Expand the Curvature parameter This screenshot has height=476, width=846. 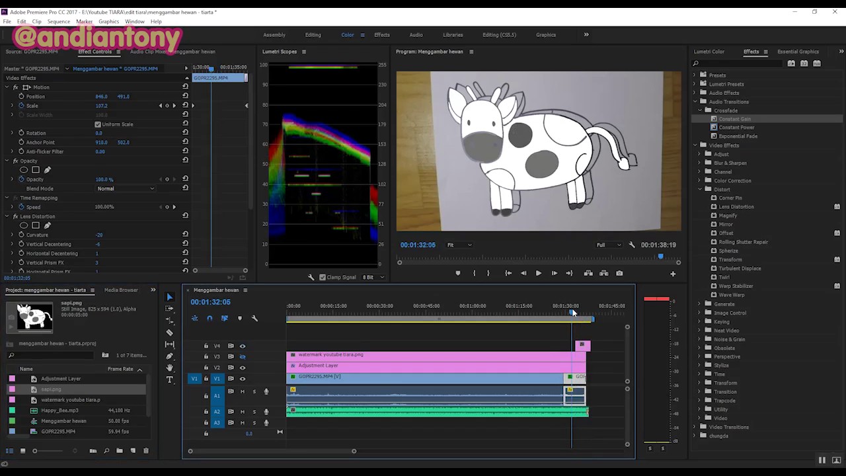coord(12,235)
